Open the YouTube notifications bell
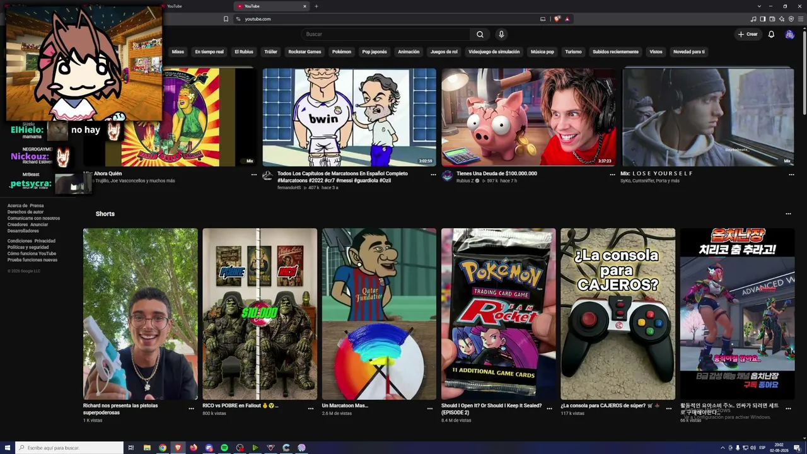 (771, 34)
